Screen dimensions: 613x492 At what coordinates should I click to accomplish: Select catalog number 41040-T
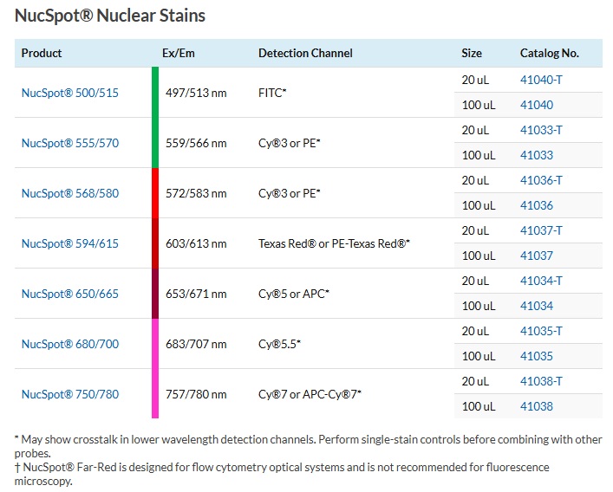click(x=541, y=80)
